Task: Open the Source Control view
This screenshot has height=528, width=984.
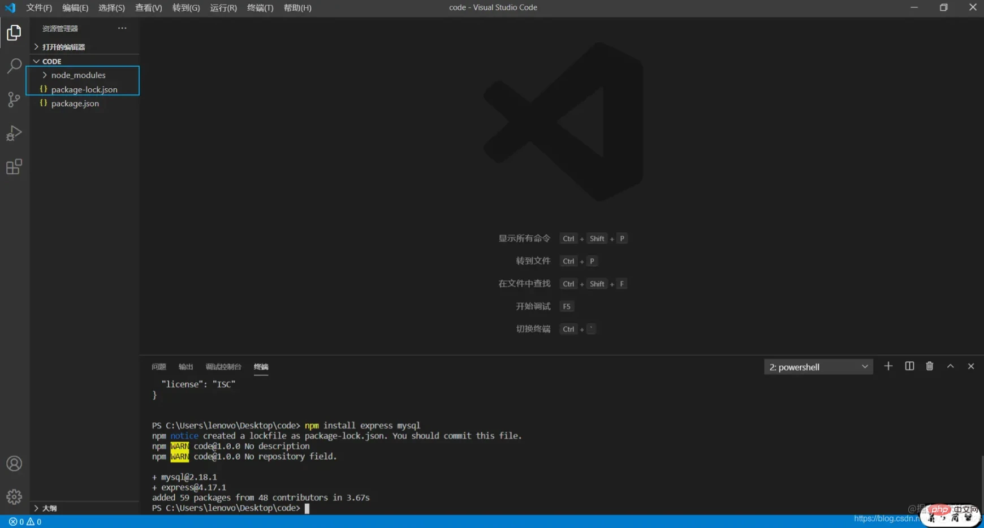Action: point(14,99)
